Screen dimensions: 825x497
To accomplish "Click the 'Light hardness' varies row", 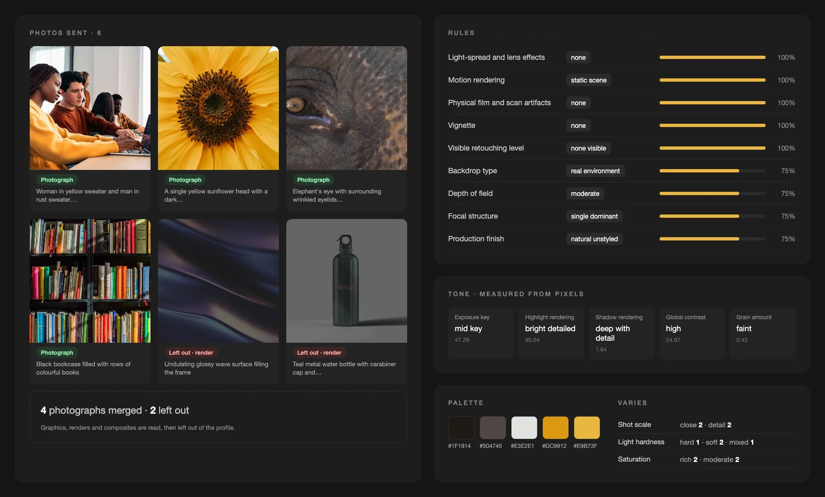I will 706,442.
